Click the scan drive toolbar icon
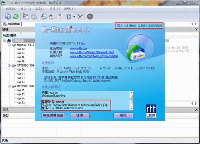 pyautogui.click(x=34, y=17)
